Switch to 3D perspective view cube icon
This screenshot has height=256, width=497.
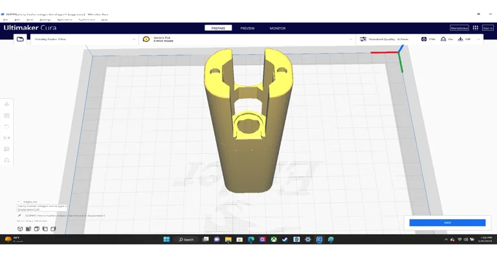click(x=20, y=228)
